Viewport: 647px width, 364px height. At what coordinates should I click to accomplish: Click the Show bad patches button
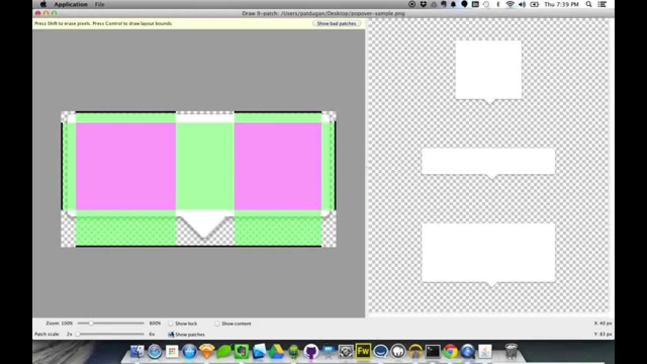pos(337,23)
